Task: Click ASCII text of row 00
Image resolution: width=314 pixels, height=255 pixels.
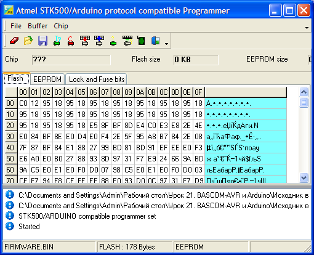Action: (x=246, y=103)
